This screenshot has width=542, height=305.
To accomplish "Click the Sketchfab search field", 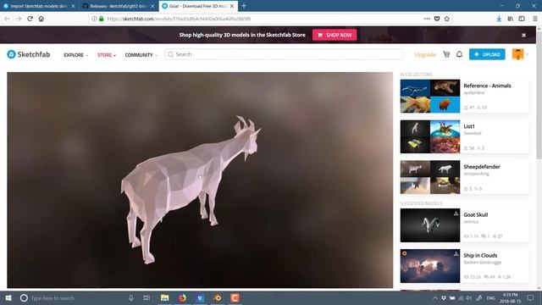I will click(x=285, y=54).
